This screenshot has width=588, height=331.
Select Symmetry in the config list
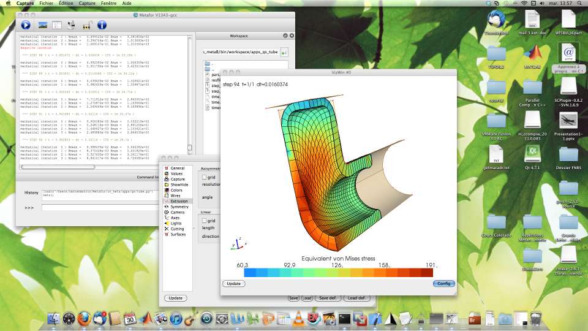tap(179, 207)
